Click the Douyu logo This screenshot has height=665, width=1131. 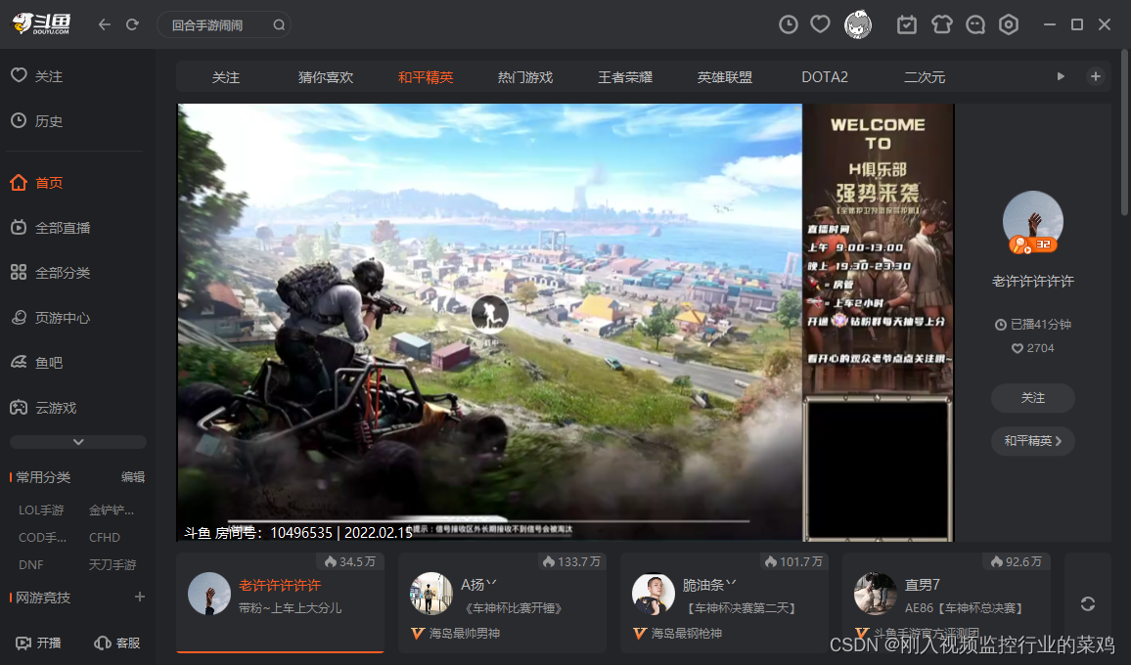click(x=42, y=23)
